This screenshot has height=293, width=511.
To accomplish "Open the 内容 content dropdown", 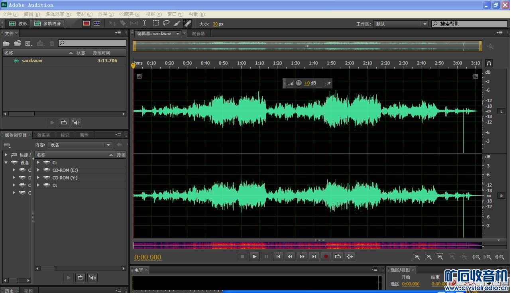I will 80,145.
